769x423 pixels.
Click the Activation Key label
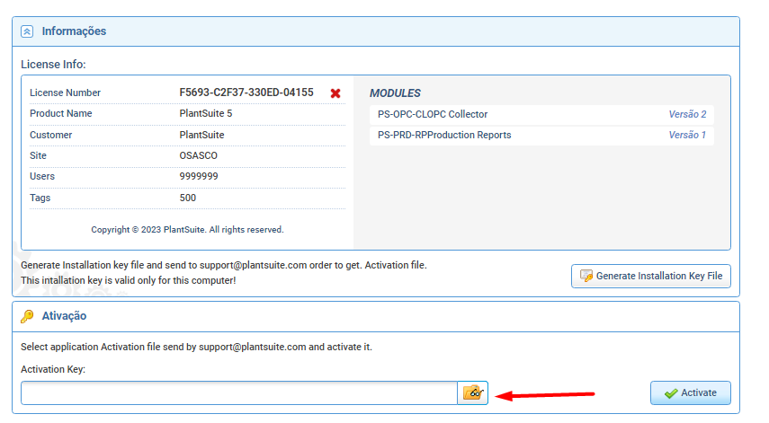(53, 369)
